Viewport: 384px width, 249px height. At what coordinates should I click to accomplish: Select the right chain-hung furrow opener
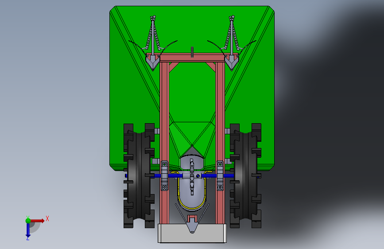pyautogui.click(x=232, y=43)
